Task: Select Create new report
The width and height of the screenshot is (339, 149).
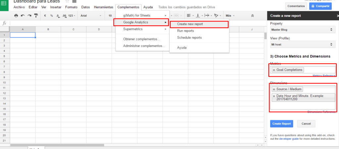Action: coord(199,24)
